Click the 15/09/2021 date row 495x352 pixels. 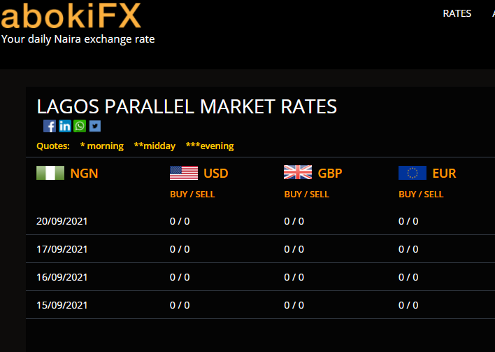[x=261, y=305]
